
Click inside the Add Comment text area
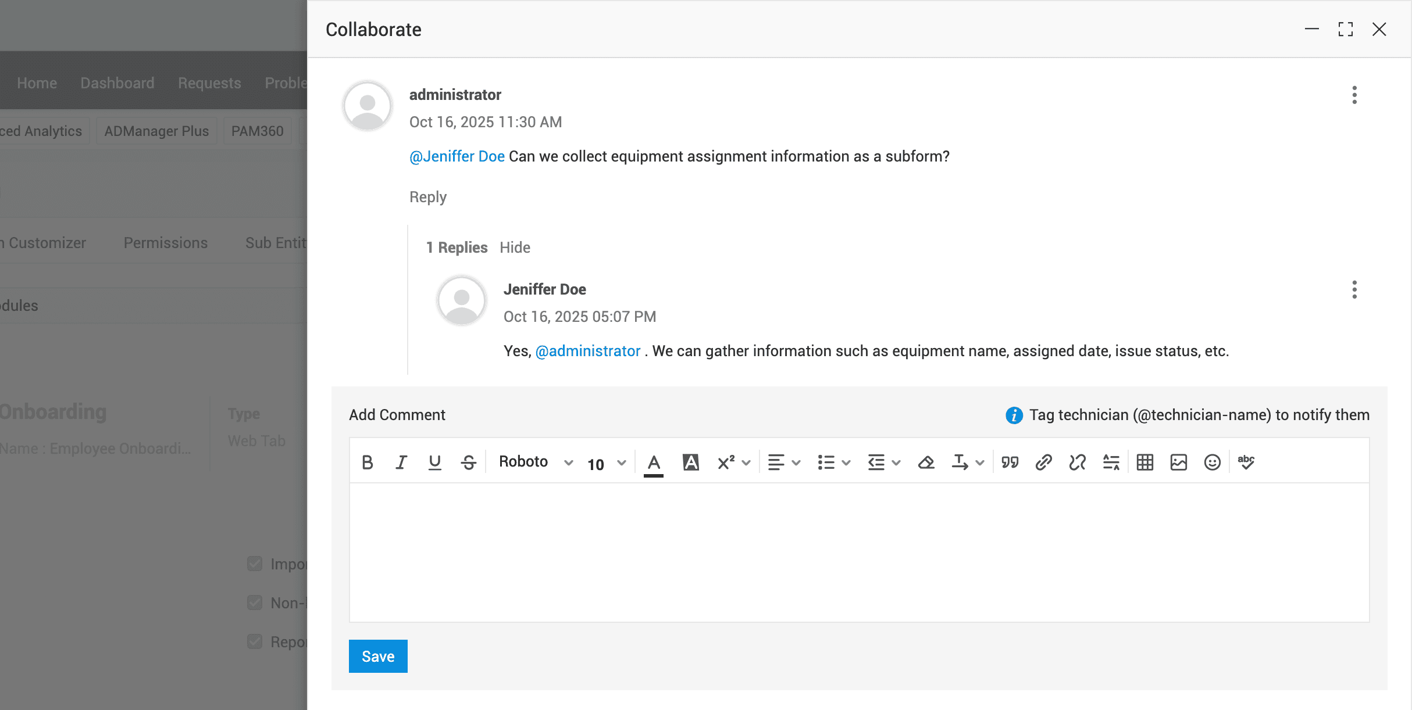click(x=858, y=552)
